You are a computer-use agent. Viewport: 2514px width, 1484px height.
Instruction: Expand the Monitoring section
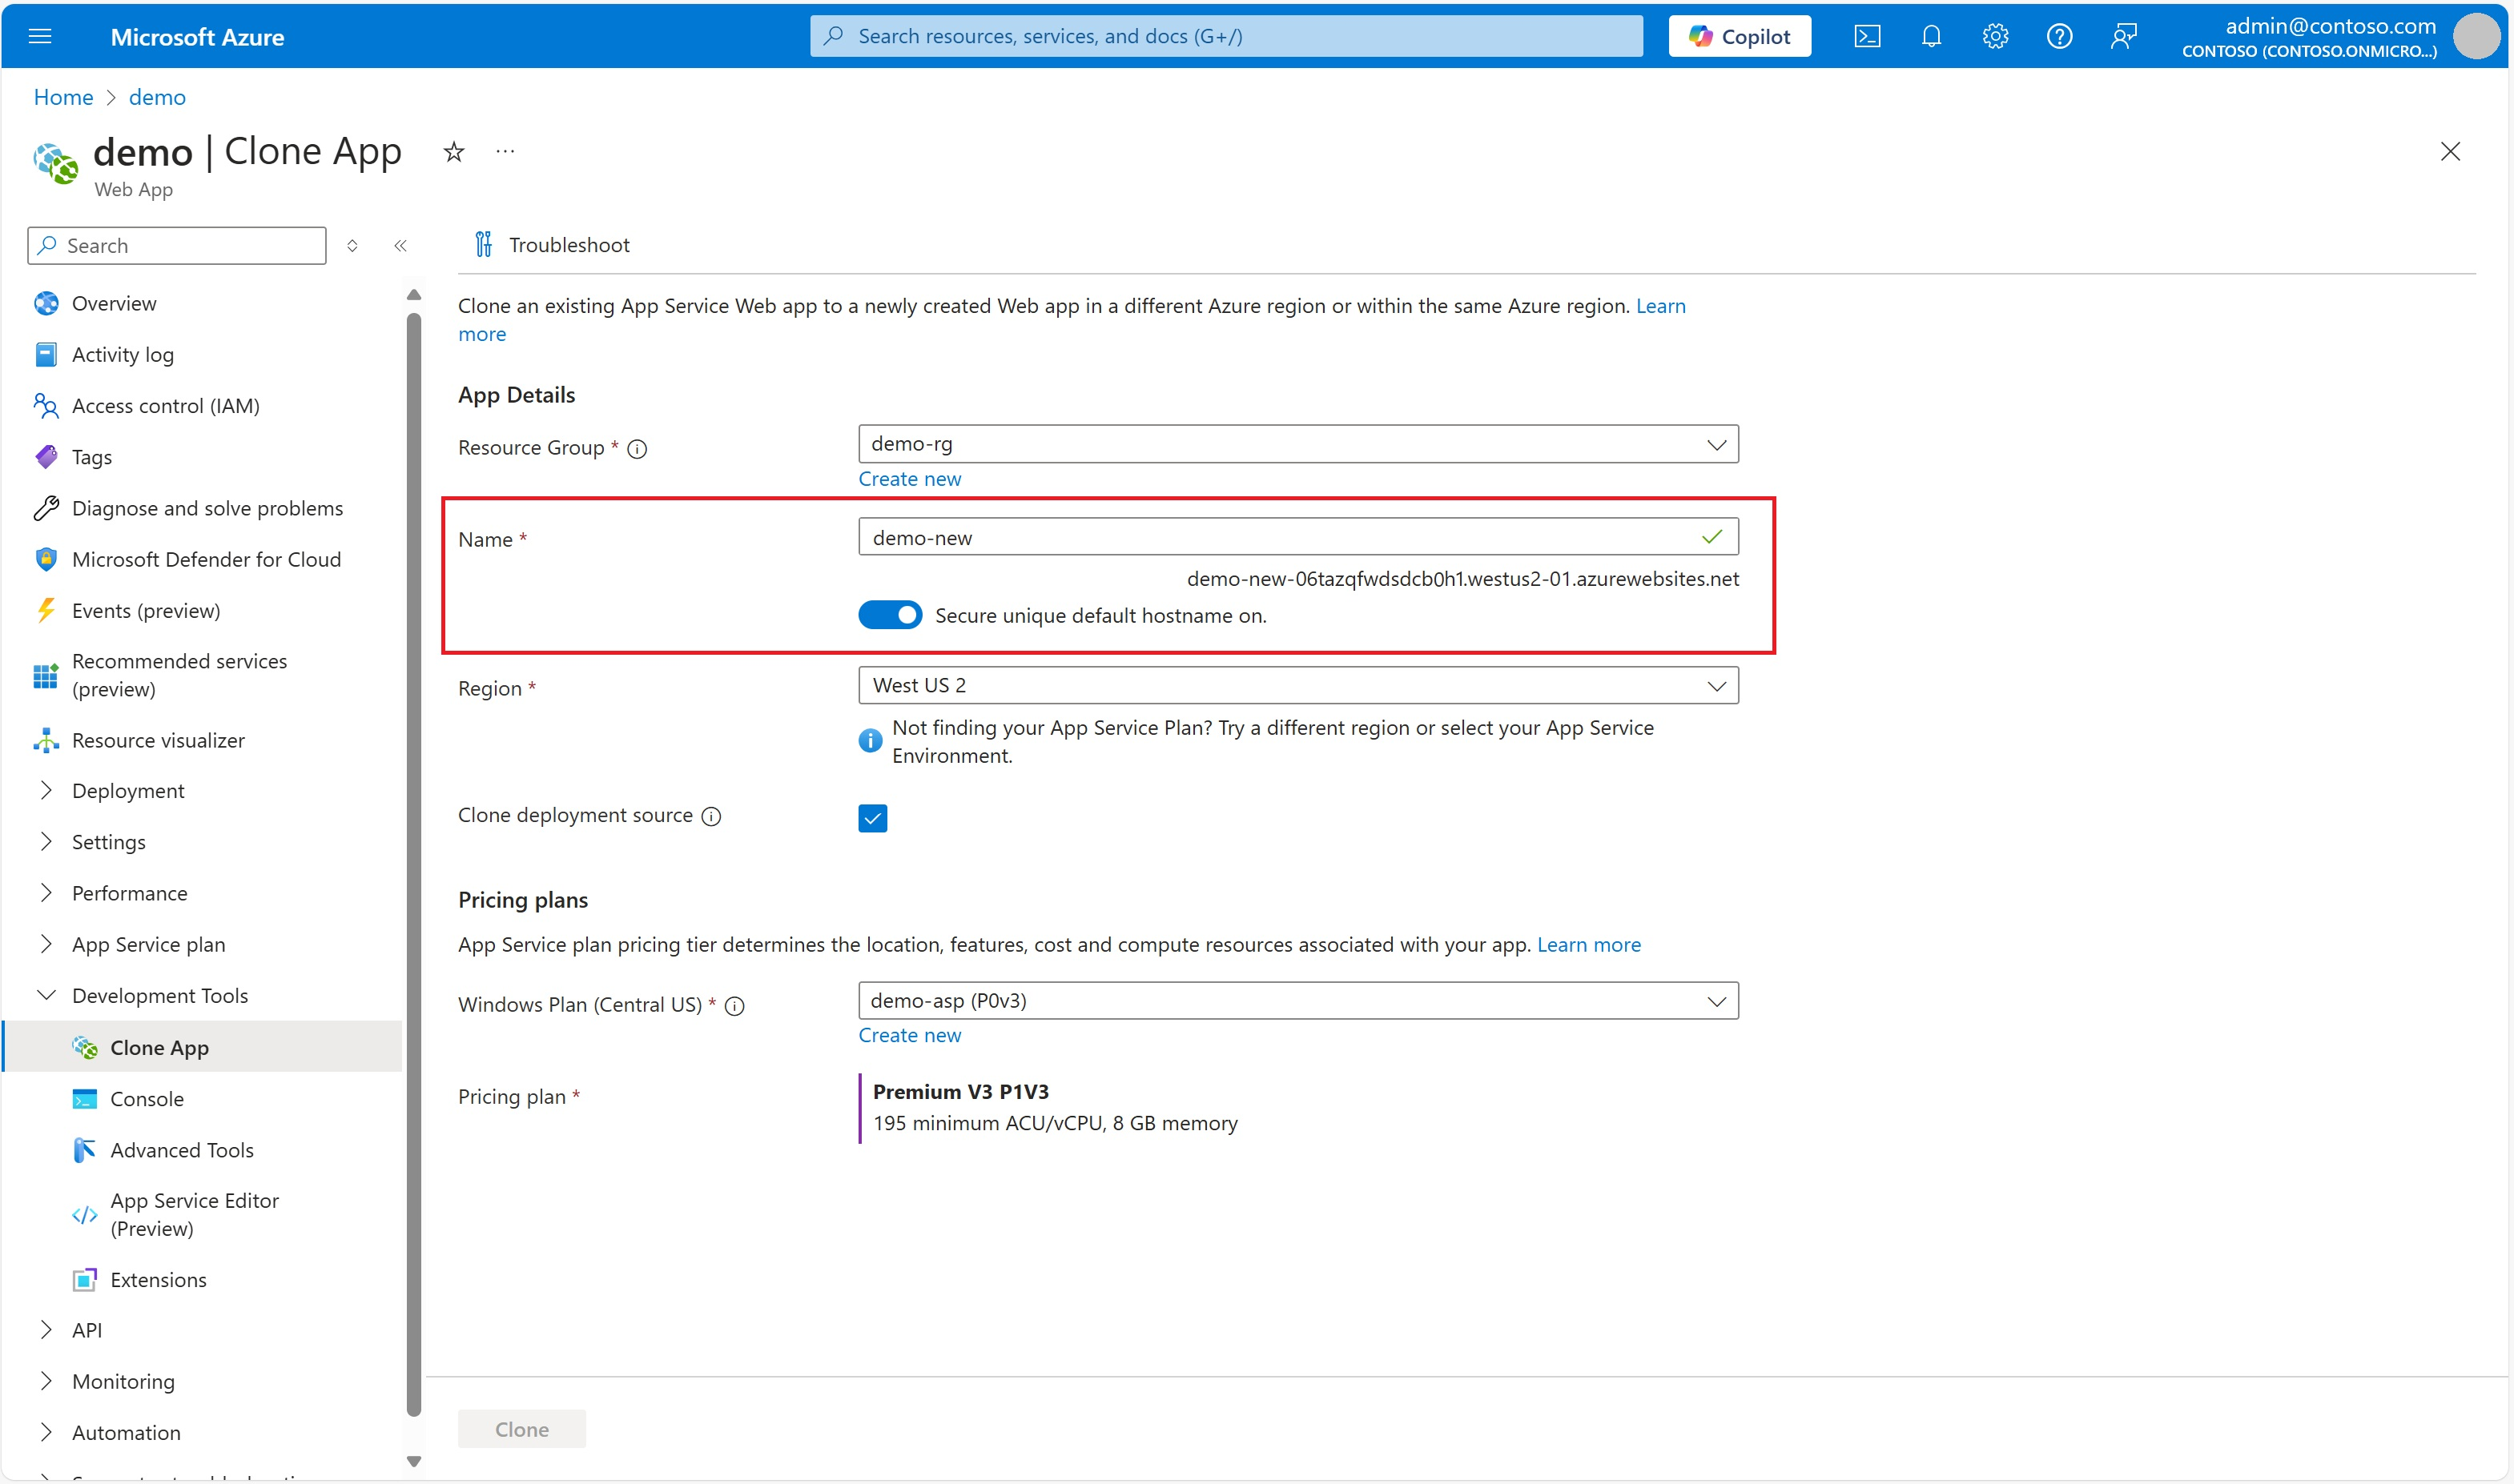pyautogui.click(x=123, y=1381)
